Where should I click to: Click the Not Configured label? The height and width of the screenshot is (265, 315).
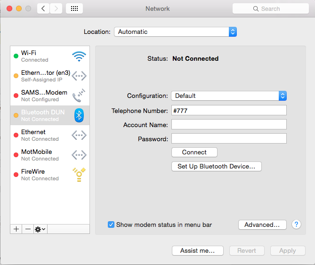pos(40,99)
